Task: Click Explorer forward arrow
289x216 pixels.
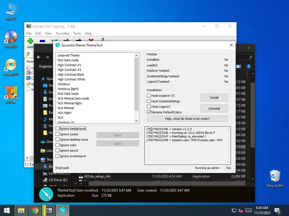Action: [47, 57]
